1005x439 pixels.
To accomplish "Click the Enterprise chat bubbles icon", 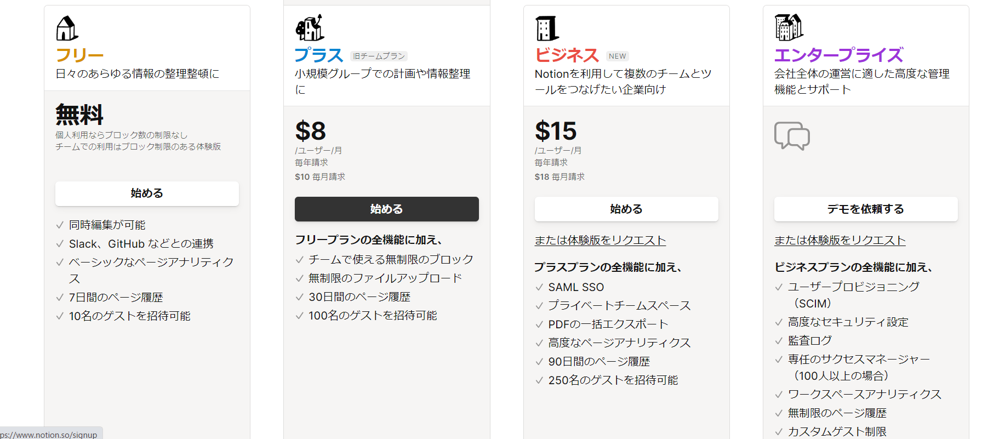I will click(792, 136).
